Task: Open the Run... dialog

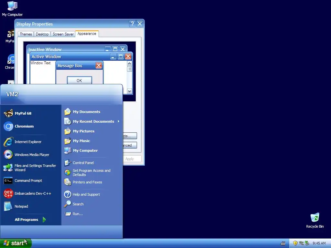Action: pyautogui.click(x=92, y=214)
